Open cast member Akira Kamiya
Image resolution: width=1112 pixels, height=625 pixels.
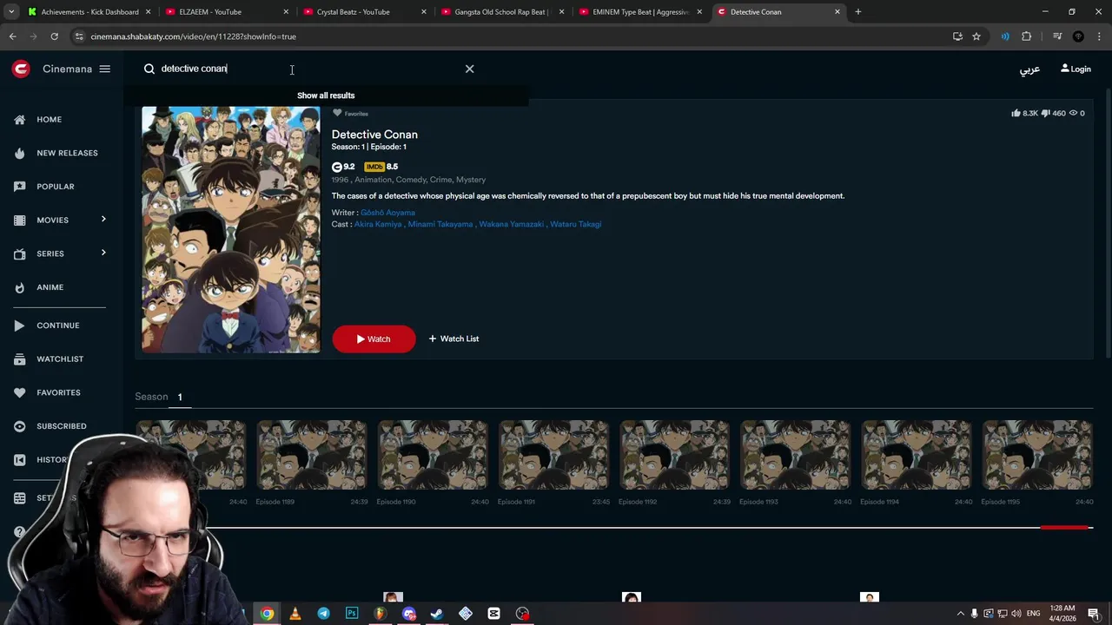point(378,224)
